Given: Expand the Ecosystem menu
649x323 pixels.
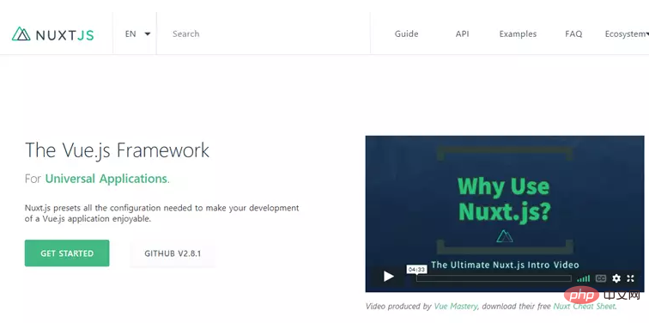Looking at the screenshot, I should coord(626,34).
